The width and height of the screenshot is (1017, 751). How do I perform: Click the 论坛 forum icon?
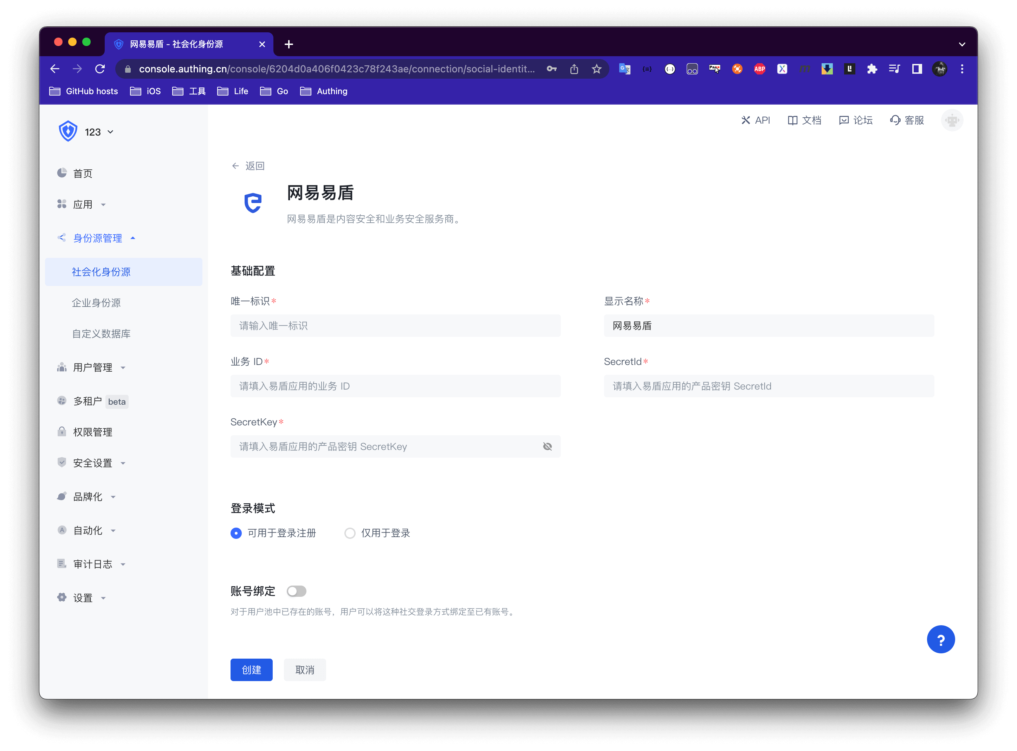pos(844,120)
